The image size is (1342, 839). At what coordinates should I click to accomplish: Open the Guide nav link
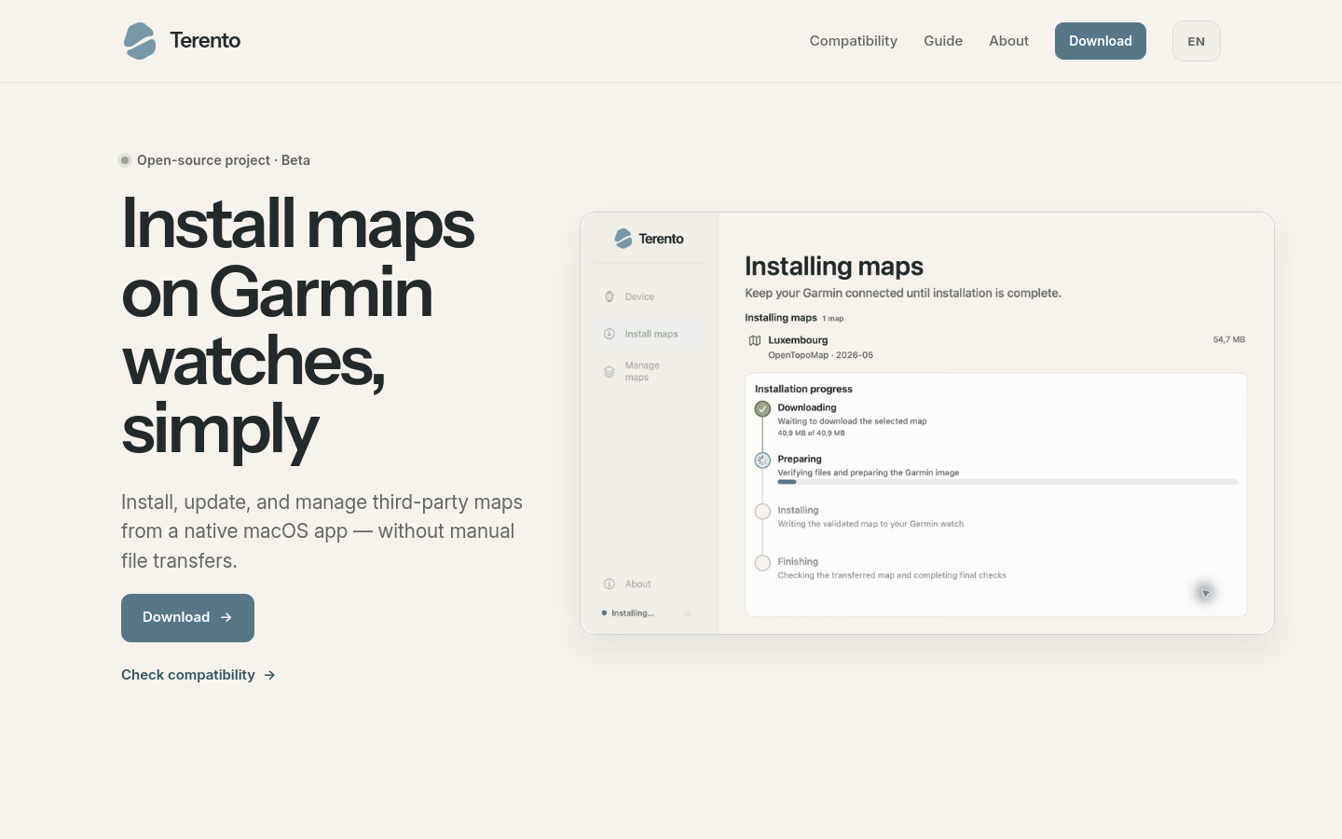coord(943,41)
